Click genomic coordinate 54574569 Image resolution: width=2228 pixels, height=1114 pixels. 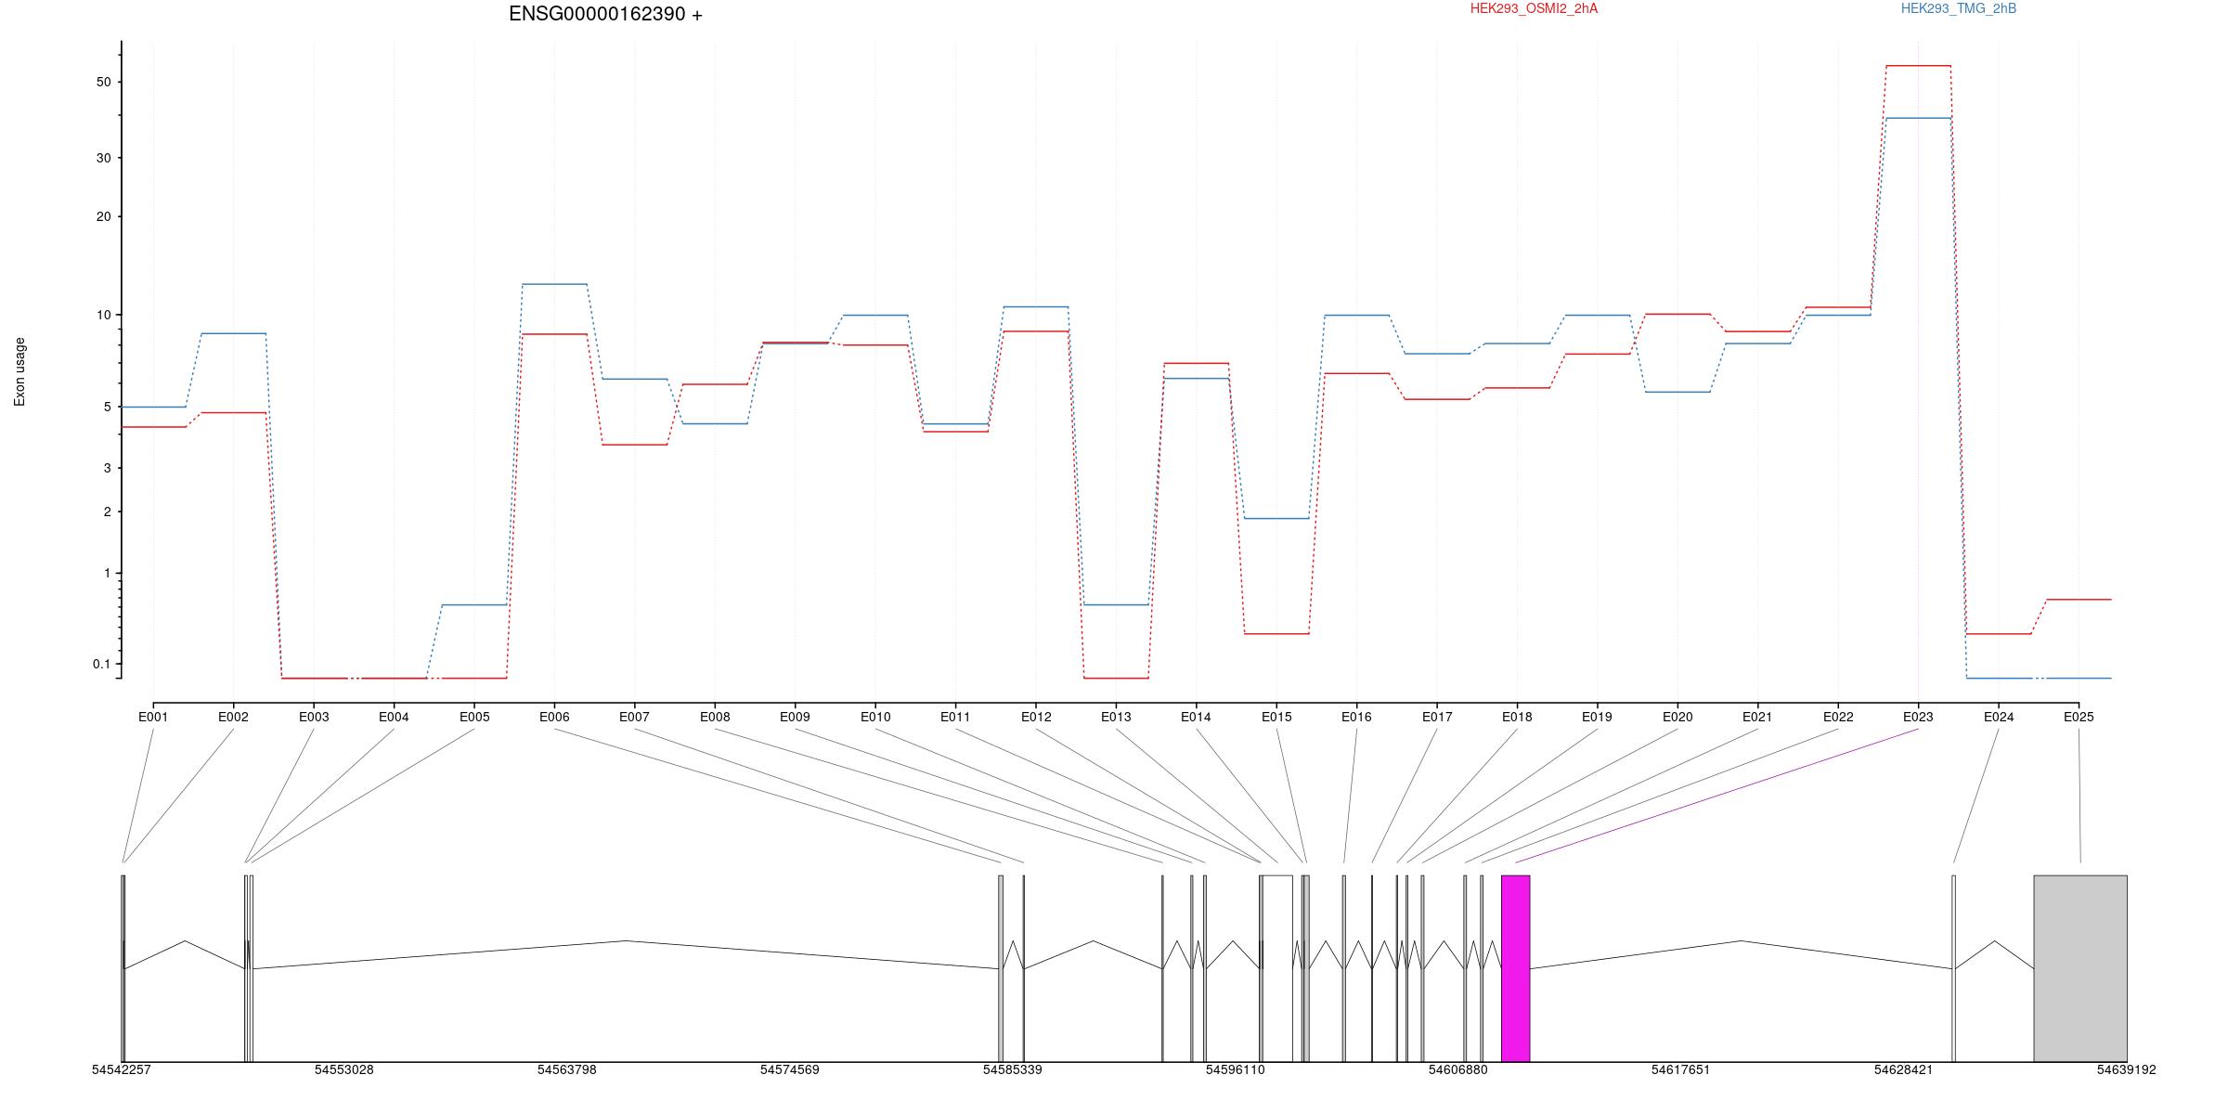(x=789, y=1069)
